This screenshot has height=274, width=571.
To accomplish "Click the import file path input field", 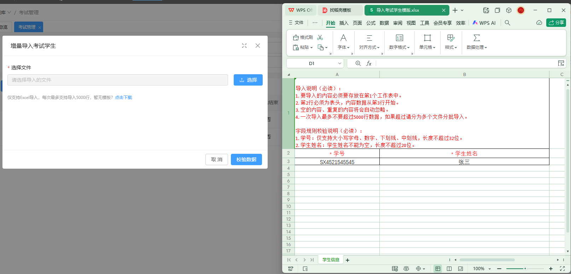I will (x=117, y=80).
